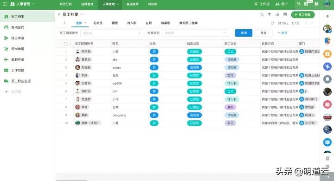Open the 档案状态 filter dropdown
This screenshot has height=181, width=334.
click(x=195, y=33)
